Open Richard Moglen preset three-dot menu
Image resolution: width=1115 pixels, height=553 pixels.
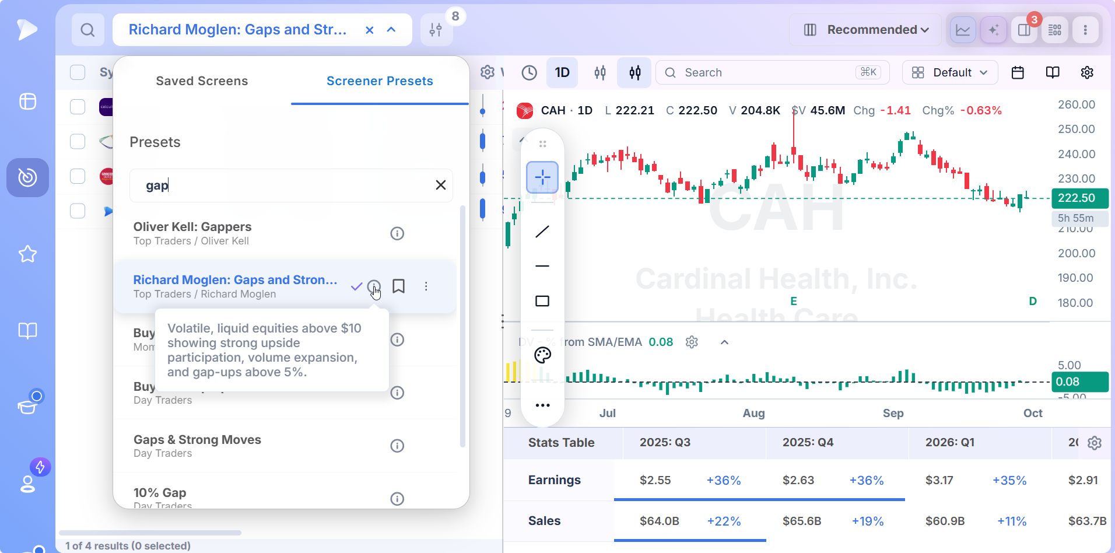click(x=426, y=286)
